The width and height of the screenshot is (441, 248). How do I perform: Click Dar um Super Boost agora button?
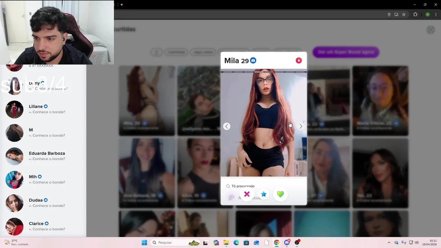346,52
